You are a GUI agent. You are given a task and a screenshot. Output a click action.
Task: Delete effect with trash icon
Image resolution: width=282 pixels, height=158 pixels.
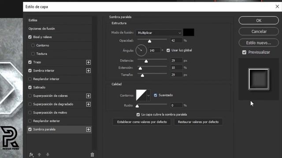coord(92,154)
